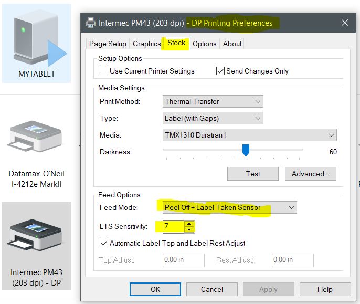Open the Print Method dropdown
The height and width of the screenshot is (304, 360).
coord(213,101)
